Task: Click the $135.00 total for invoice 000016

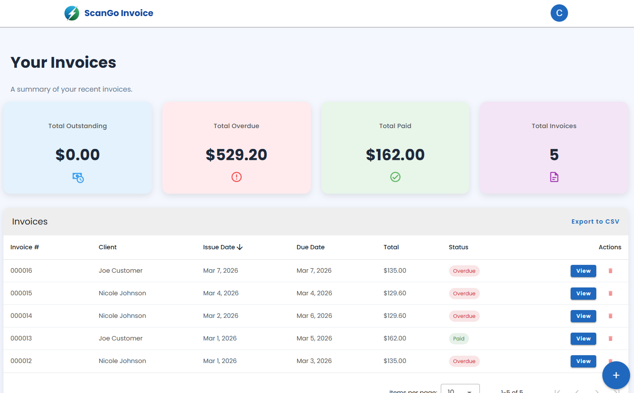Action: click(395, 271)
